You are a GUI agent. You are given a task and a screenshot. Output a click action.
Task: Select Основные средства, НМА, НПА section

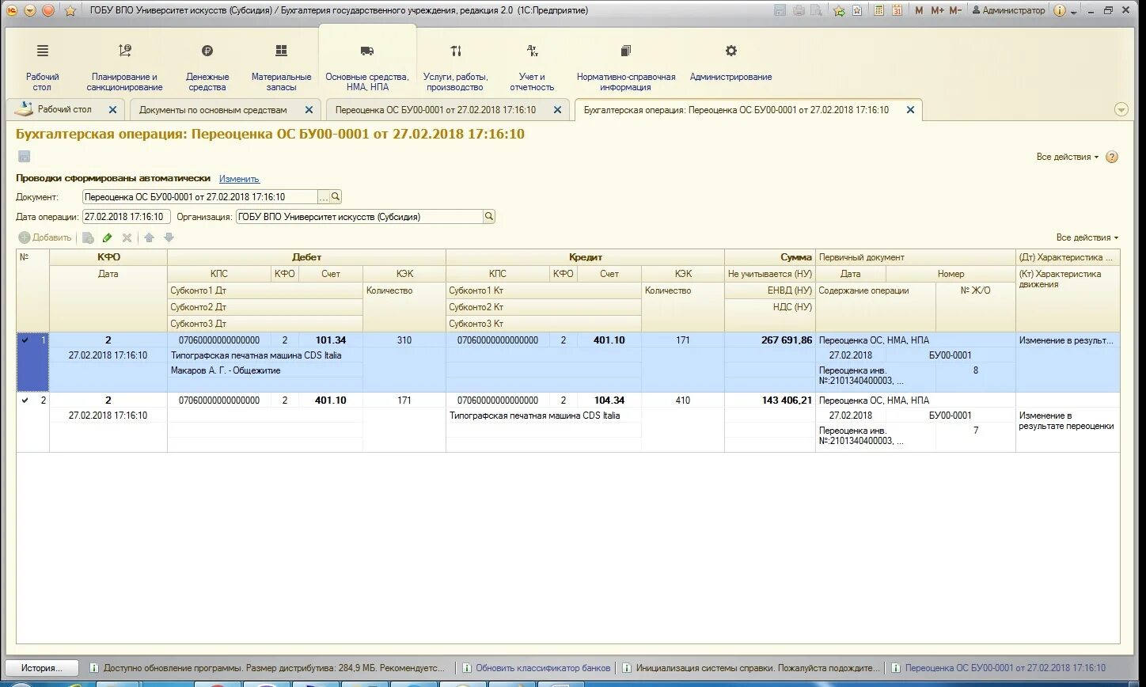(367, 69)
